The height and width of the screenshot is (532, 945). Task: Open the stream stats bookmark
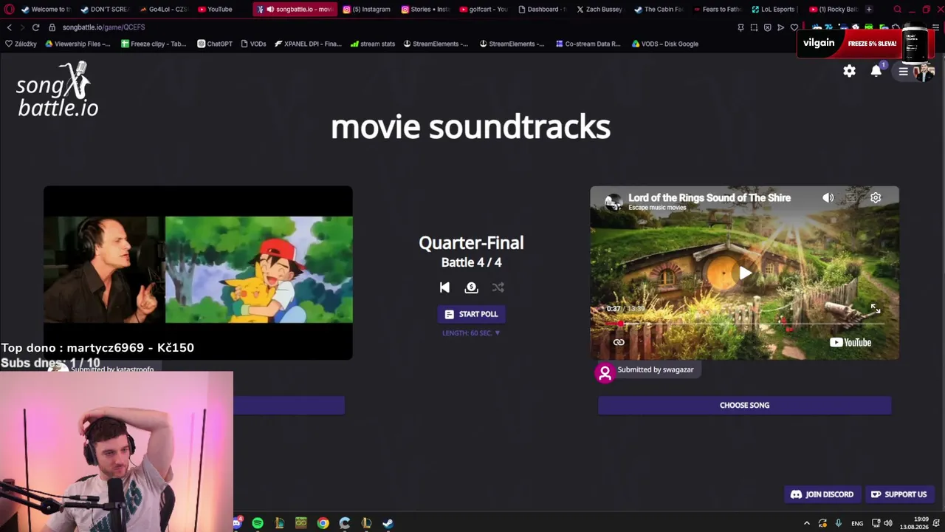[373, 44]
